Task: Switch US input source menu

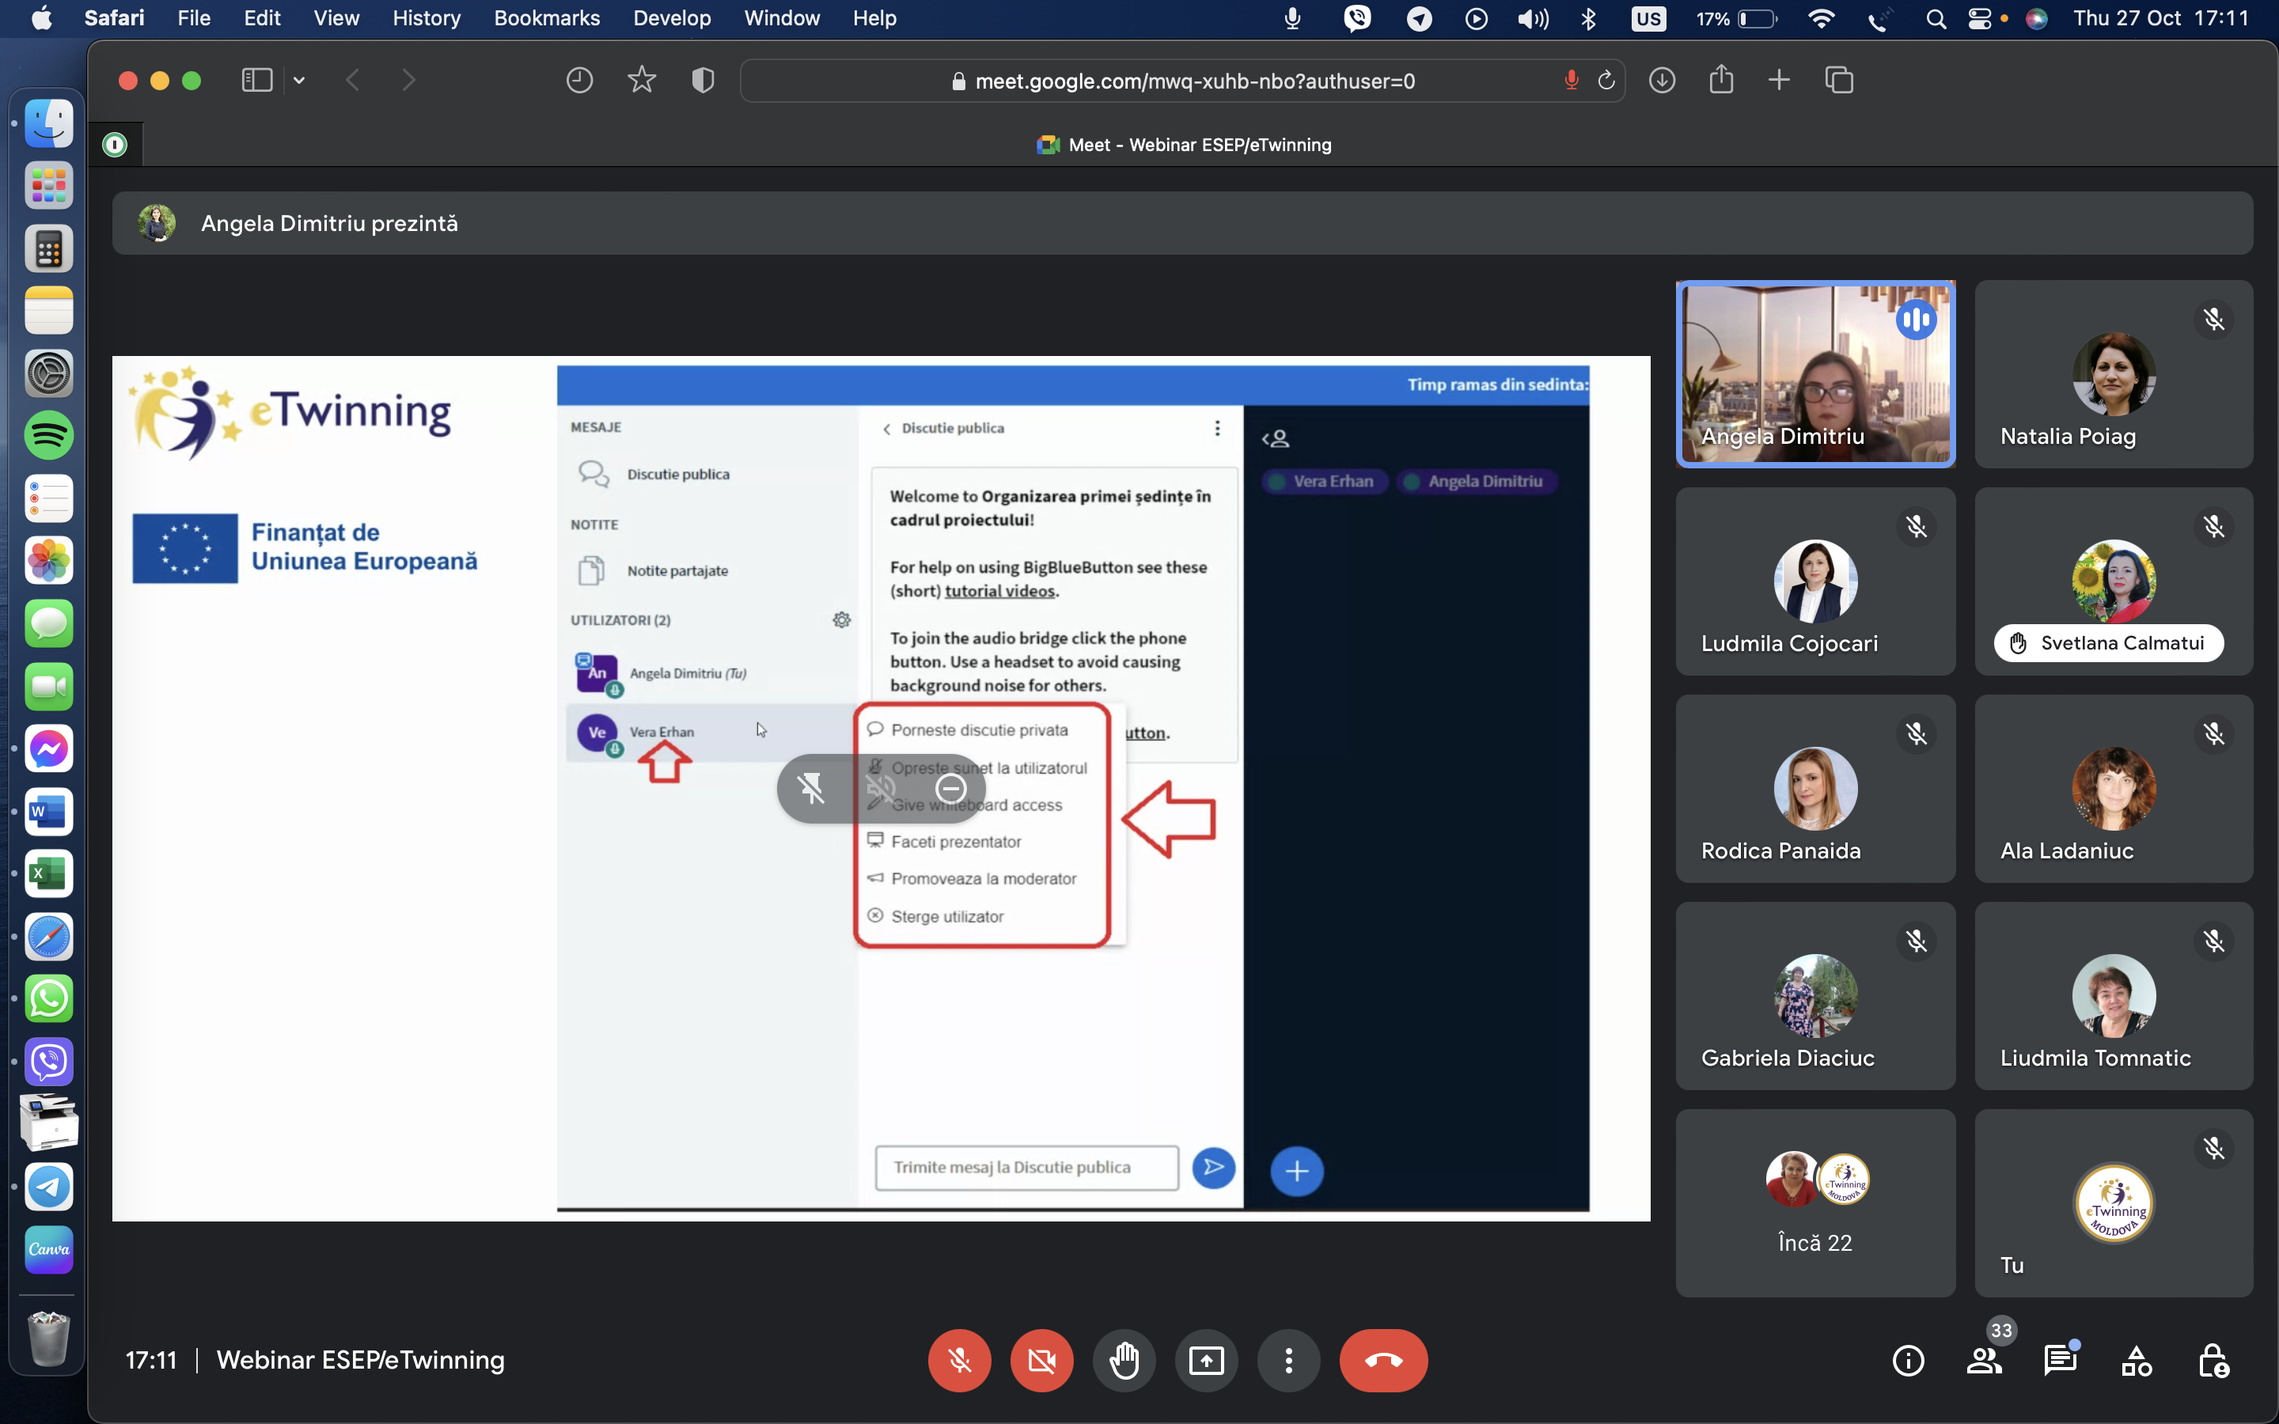Action: (1648, 18)
